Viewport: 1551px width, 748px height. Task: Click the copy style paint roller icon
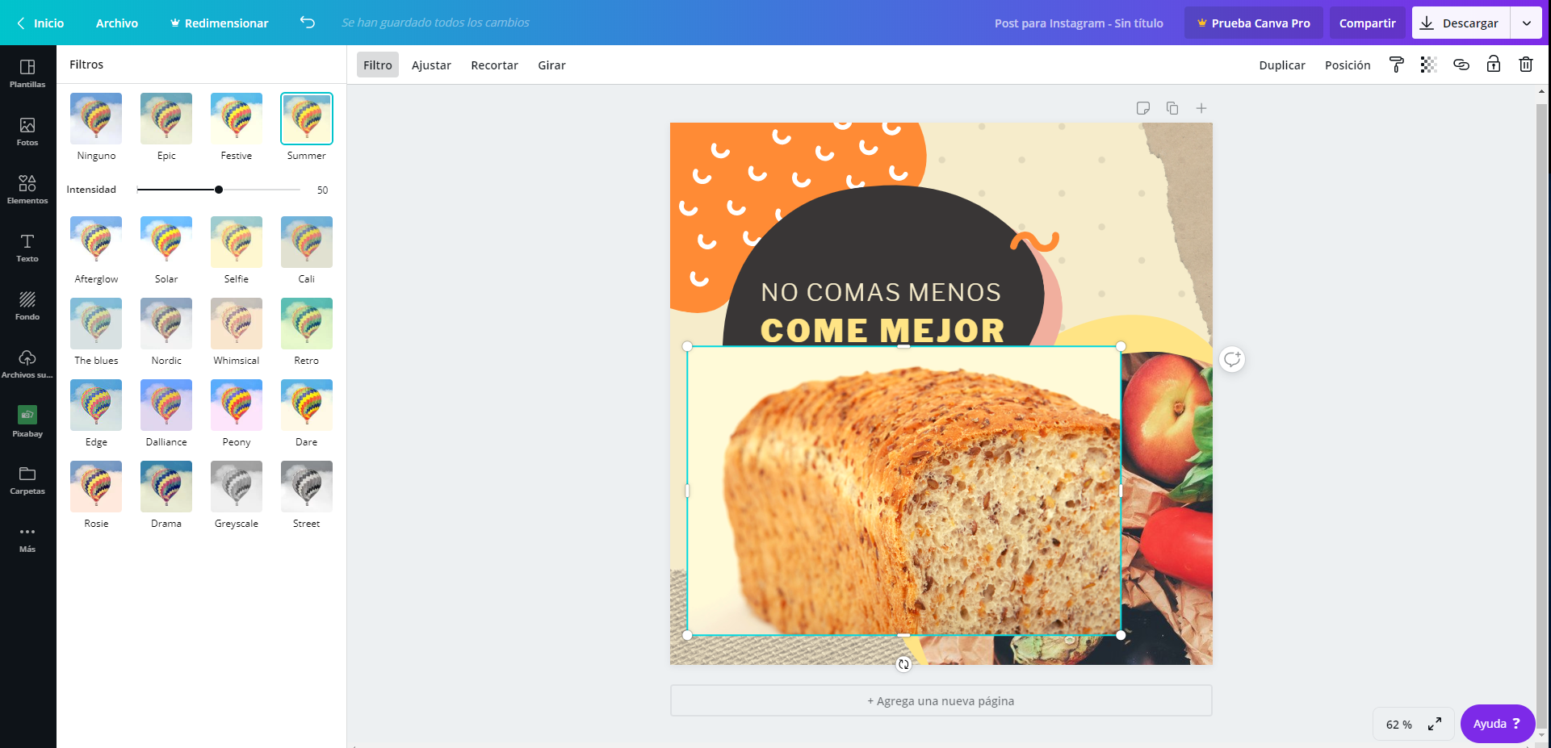[x=1396, y=65]
